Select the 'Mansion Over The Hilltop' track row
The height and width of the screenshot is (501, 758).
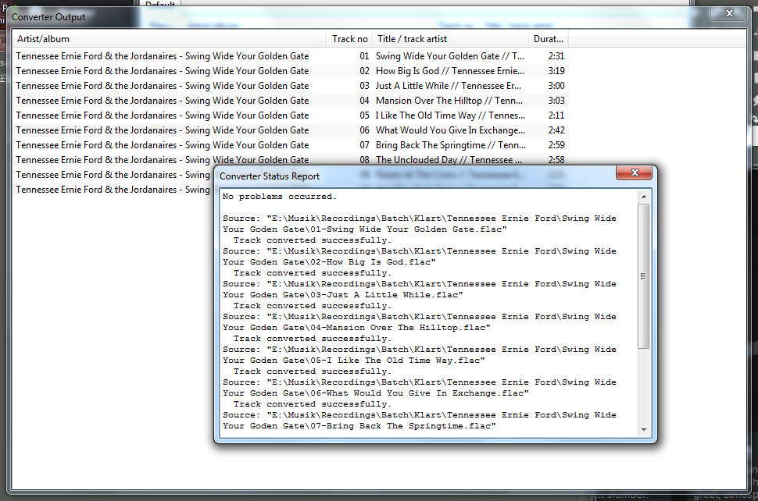pyautogui.click(x=290, y=101)
